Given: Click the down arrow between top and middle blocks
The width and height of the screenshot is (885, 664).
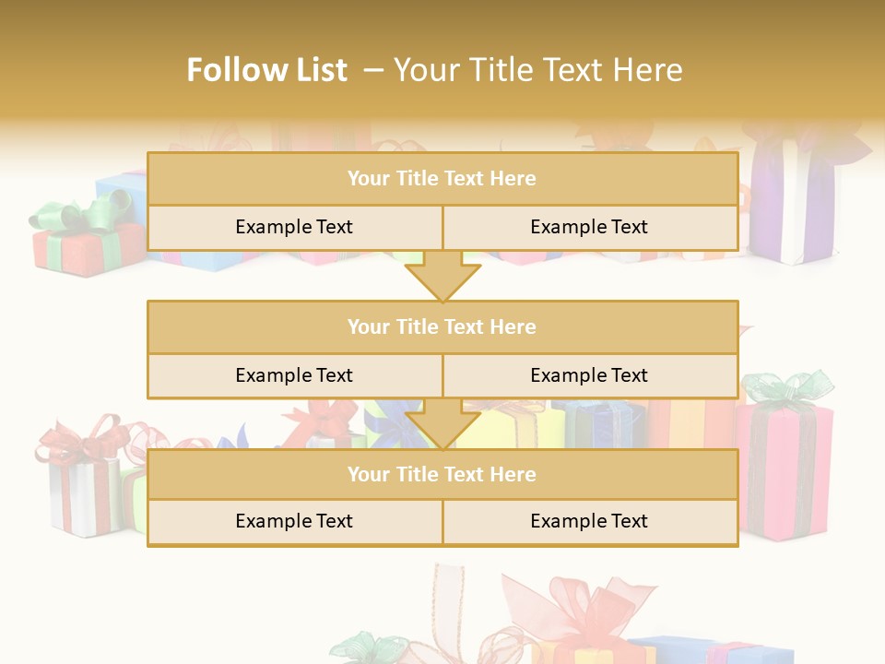Looking at the screenshot, I should 442,277.
